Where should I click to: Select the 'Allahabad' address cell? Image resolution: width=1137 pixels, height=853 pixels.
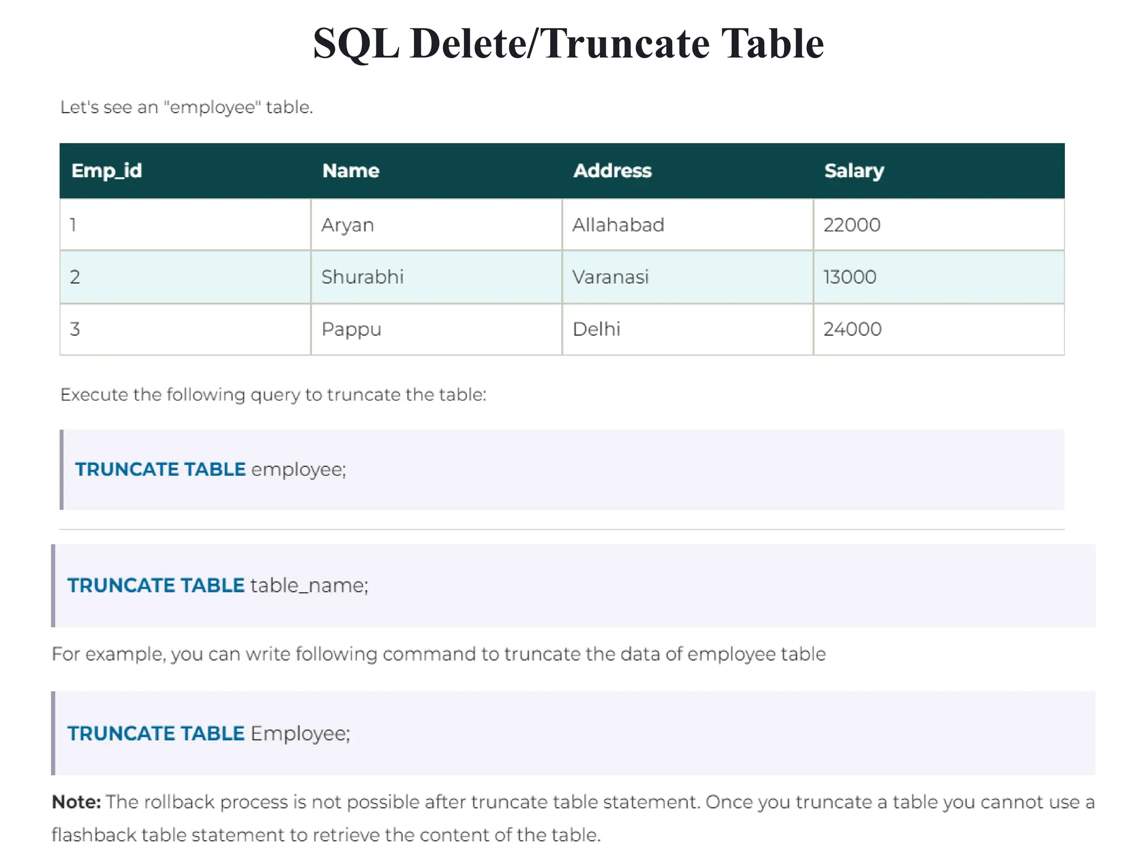click(687, 224)
